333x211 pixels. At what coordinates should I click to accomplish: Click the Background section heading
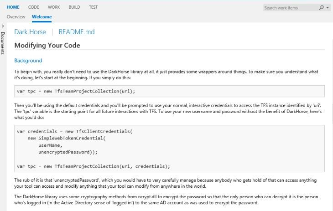(28, 61)
